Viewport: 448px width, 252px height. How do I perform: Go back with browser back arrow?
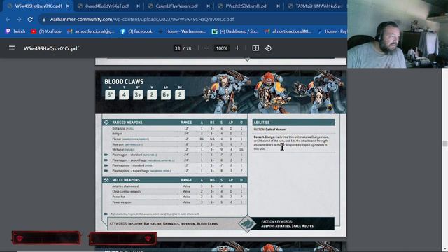pyautogui.click(x=8, y=19)
